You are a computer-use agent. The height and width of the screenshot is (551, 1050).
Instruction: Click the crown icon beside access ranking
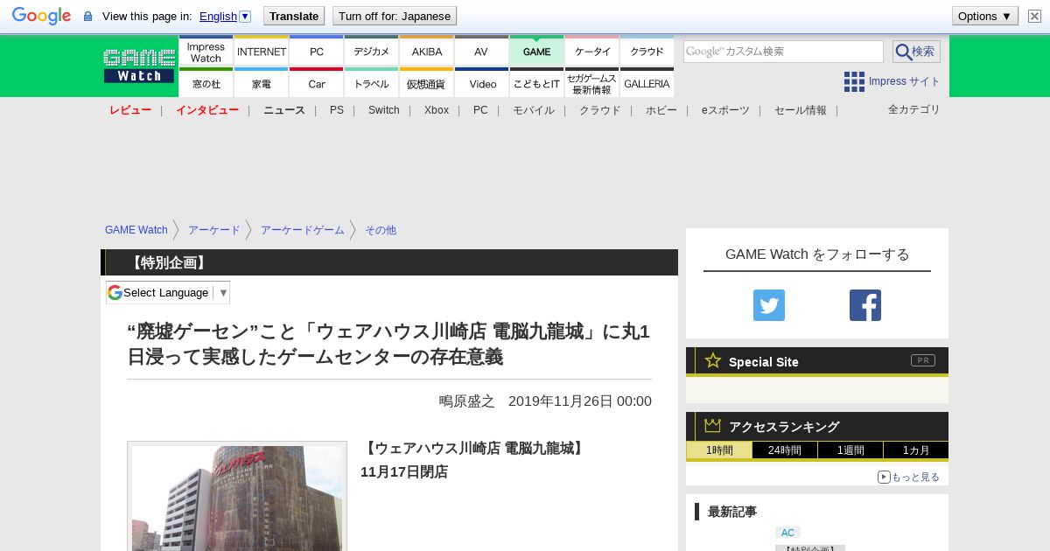pos(712,425)
